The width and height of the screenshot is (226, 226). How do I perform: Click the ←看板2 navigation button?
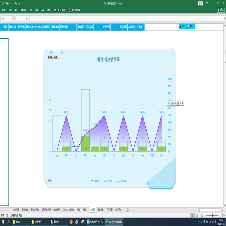coord(140,27)
